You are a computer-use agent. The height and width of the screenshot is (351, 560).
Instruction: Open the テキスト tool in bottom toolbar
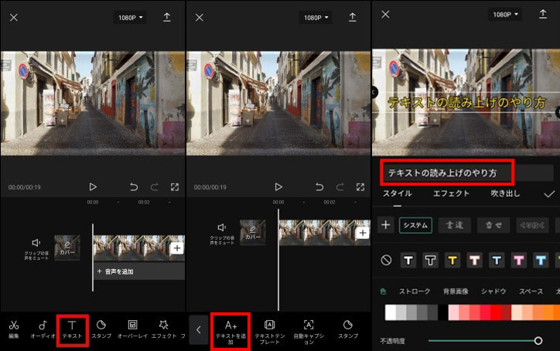pos(73,329)
